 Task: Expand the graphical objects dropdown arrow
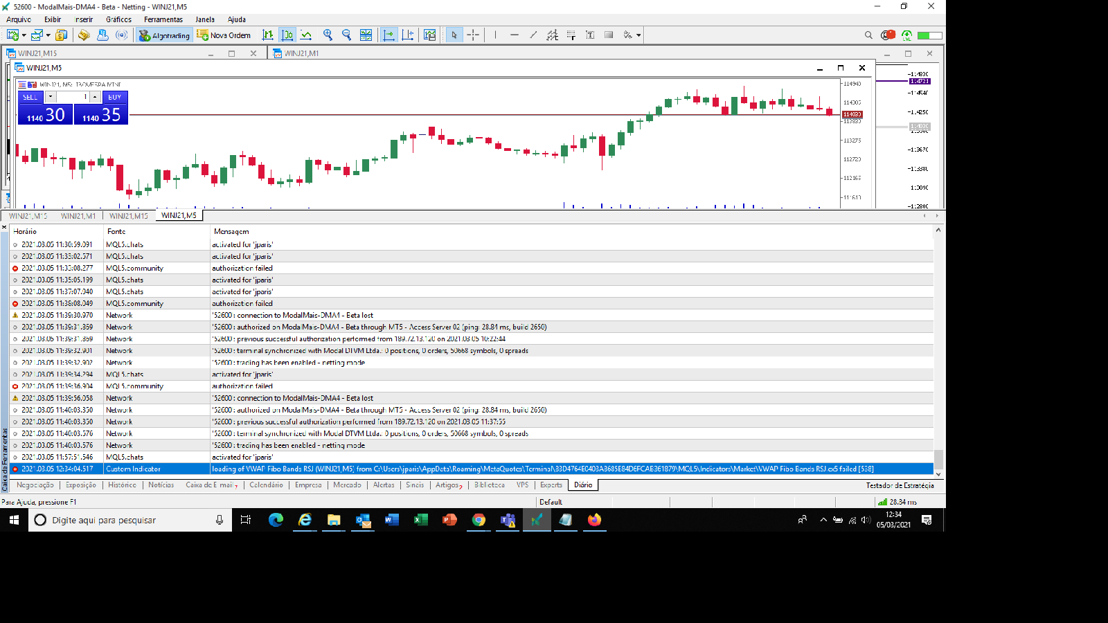[x=638, y=35]
